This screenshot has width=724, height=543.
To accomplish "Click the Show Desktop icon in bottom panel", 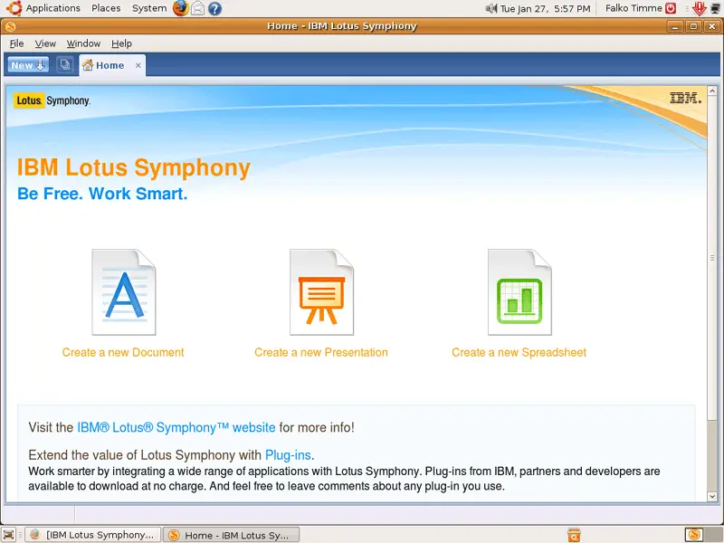I will pyautogui.click(x=9, y=535).
